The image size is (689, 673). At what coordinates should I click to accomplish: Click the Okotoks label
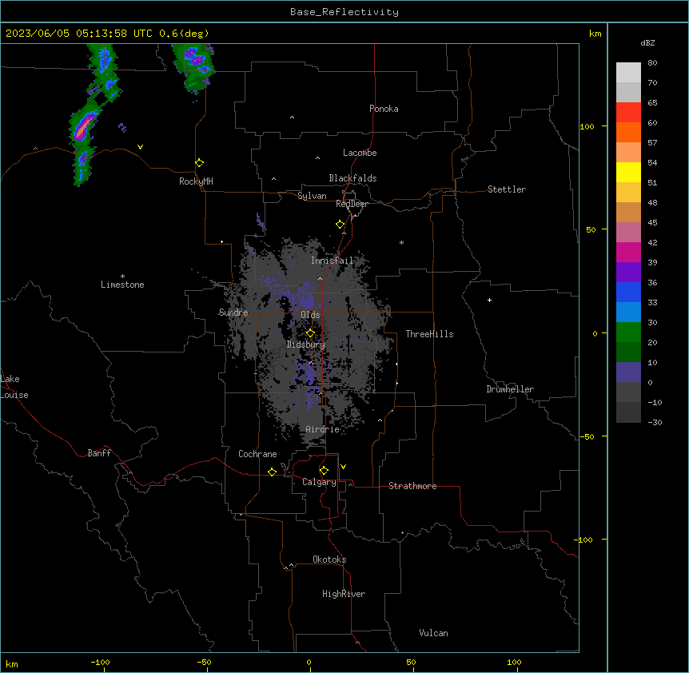(x=329, y=560)
